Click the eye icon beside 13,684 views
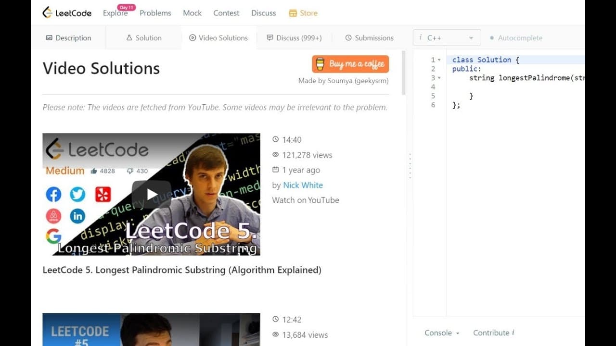 coord(275,334)
